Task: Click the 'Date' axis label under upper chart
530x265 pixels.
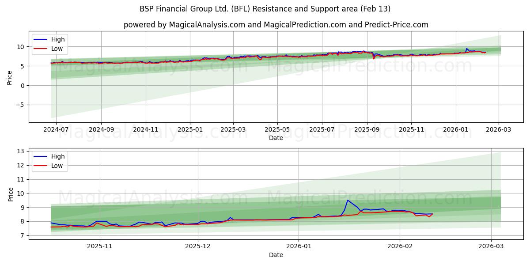Action: (276, 138)
